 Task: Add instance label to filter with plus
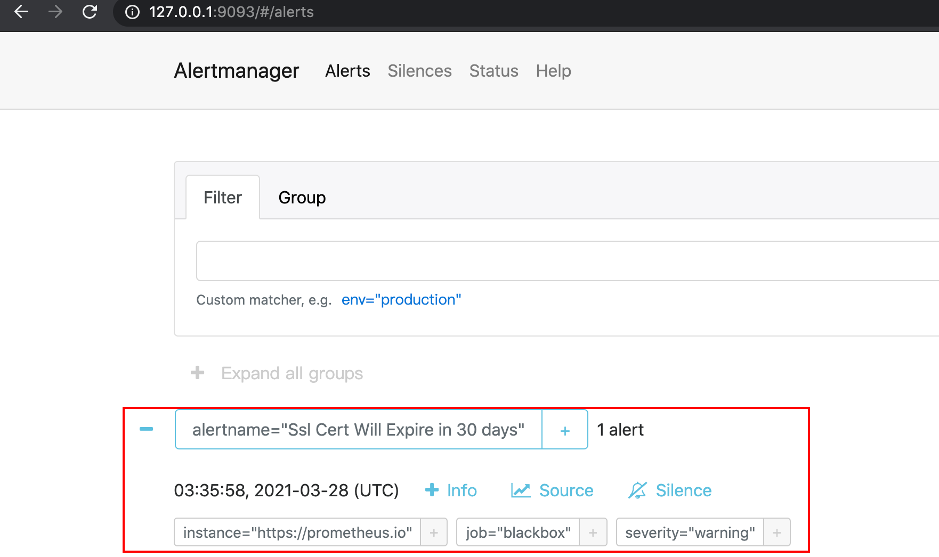point(434,533)
